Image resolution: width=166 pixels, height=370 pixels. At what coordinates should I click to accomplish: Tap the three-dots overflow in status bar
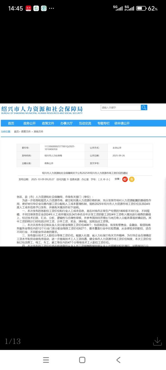pyautogui.click(x=51, y=8)
